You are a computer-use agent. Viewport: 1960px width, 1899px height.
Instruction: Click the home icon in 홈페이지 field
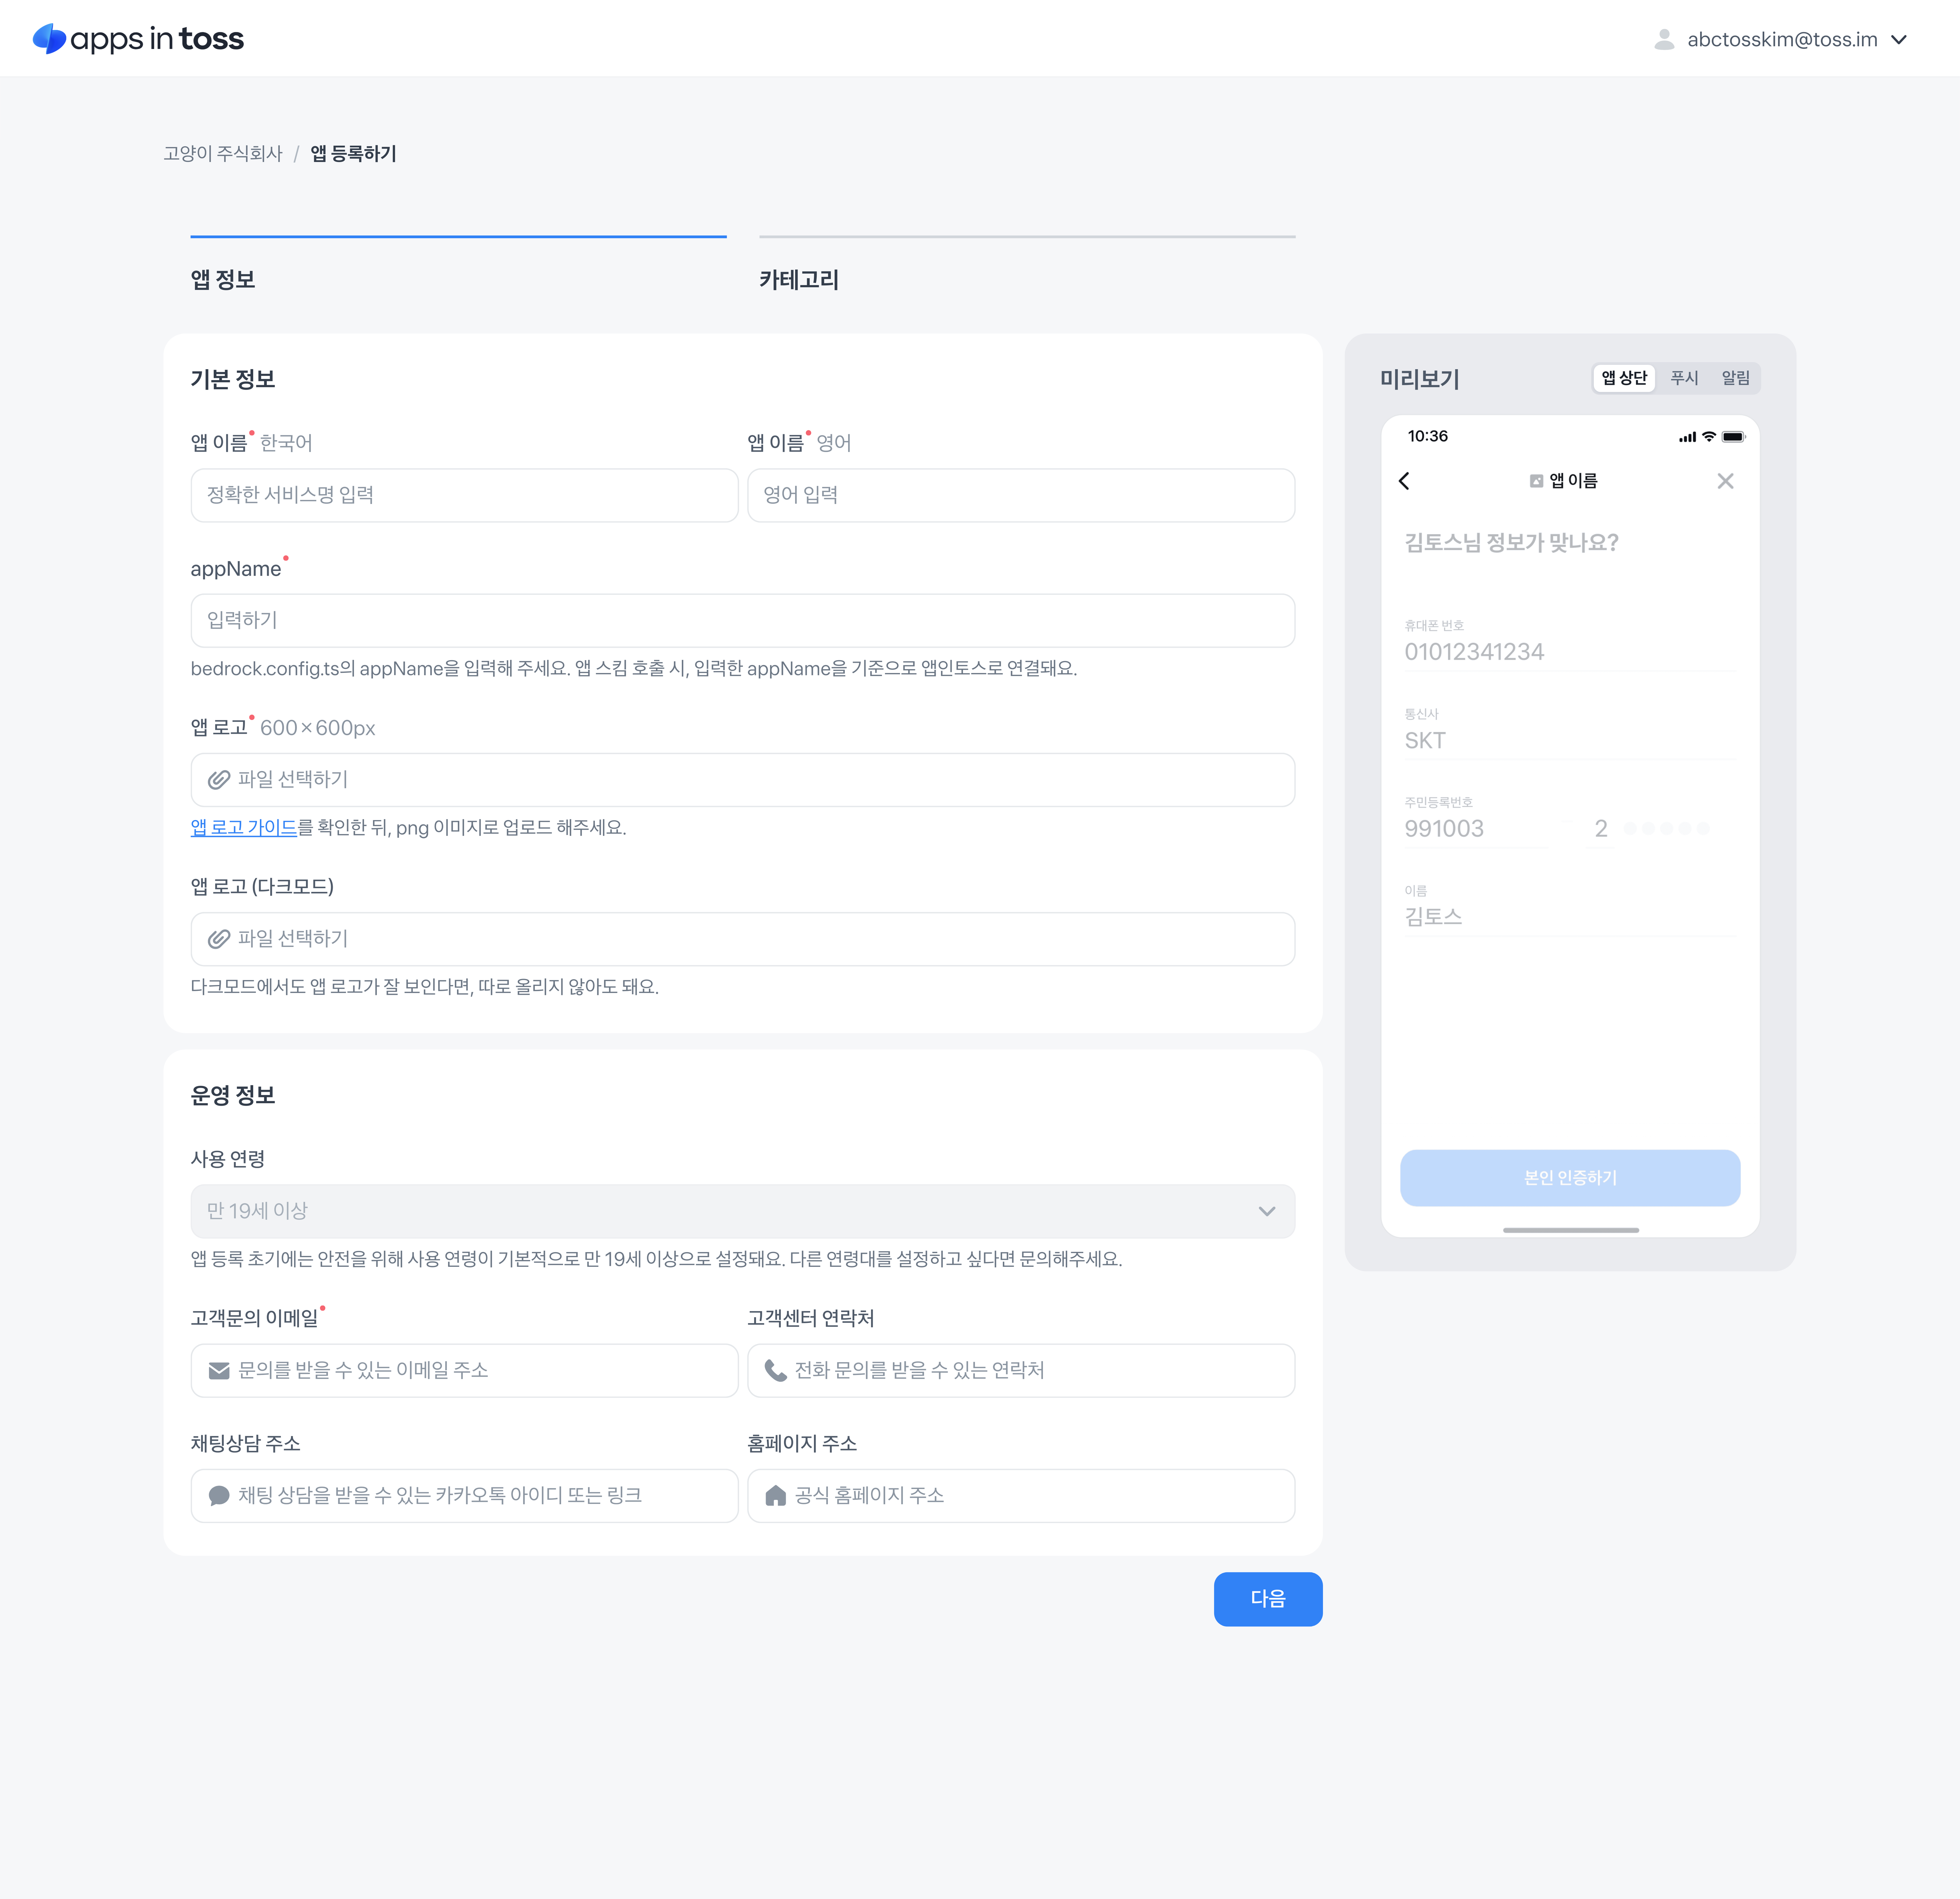point(775,1495)
